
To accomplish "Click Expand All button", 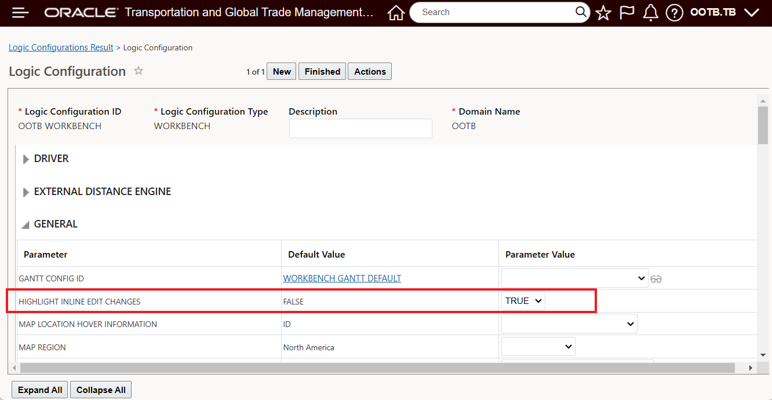I will tap(40, 390).
